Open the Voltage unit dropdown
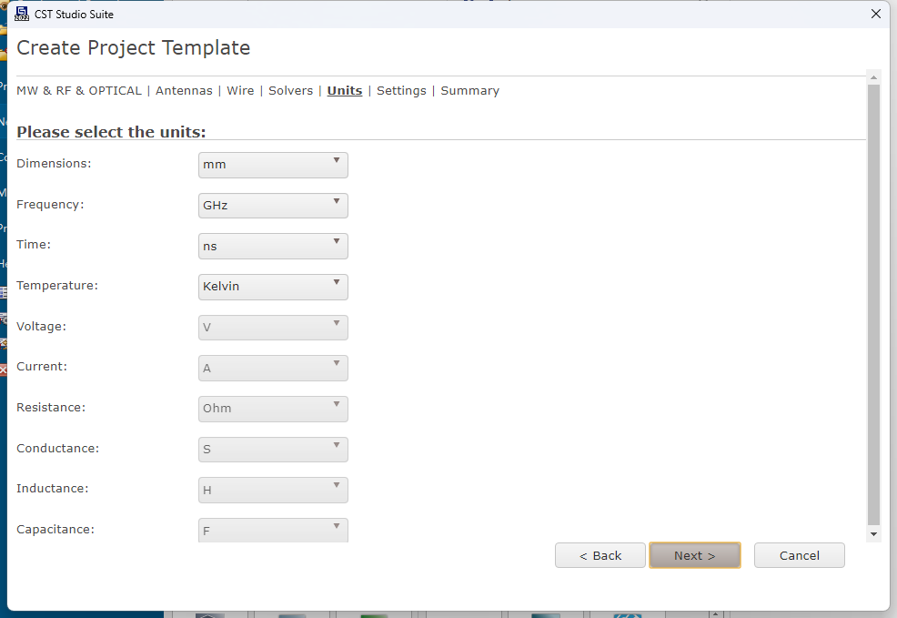 tap(273, 328)
